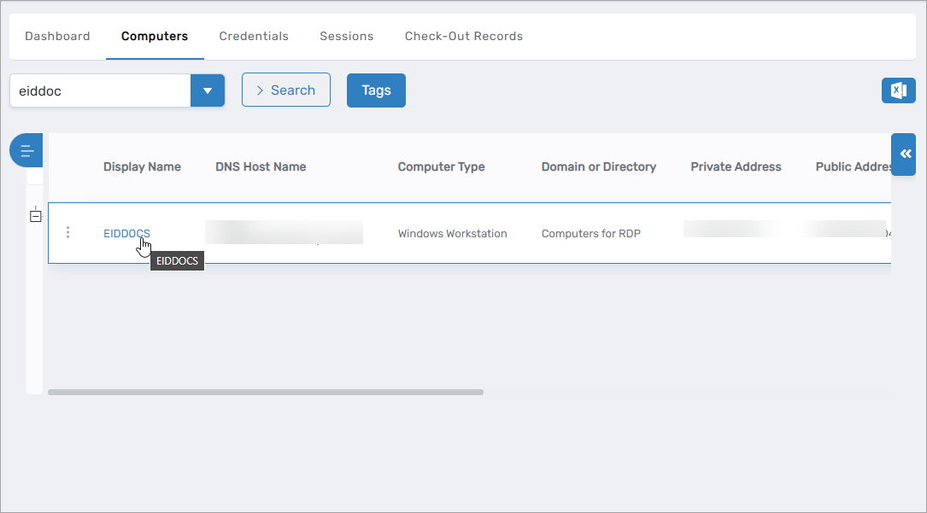Open the Credentials tab
927x513 pixels.
pyautogui.click(x=254, y=36)
